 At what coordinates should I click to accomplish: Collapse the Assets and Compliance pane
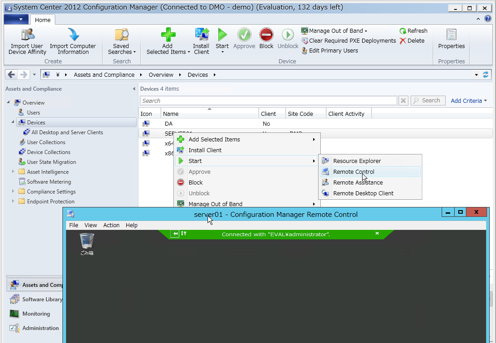click(x=134, y=89)
